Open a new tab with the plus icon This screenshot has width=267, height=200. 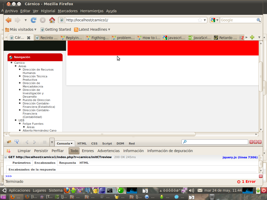[252, 37]
